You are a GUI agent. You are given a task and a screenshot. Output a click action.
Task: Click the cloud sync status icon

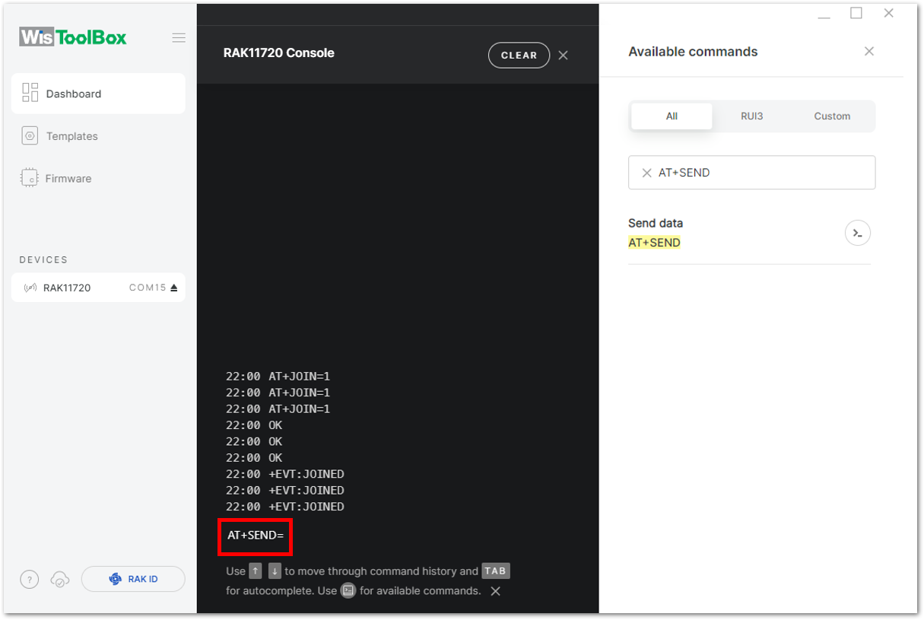(59, 579)
